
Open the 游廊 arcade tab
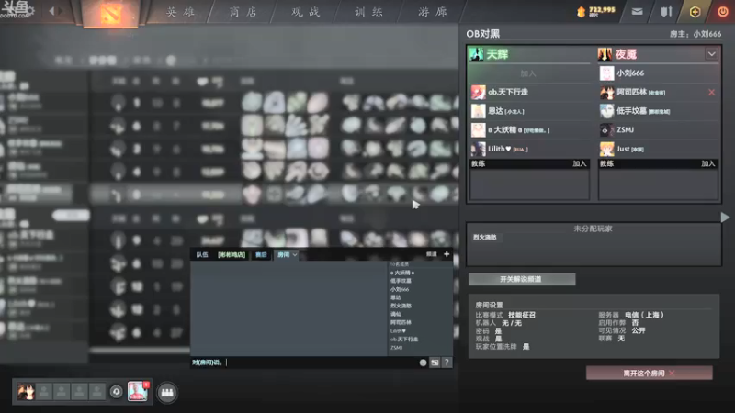pos(432,12)
